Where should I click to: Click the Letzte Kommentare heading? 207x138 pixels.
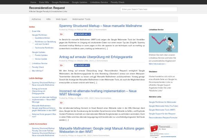tap(38, 124)
